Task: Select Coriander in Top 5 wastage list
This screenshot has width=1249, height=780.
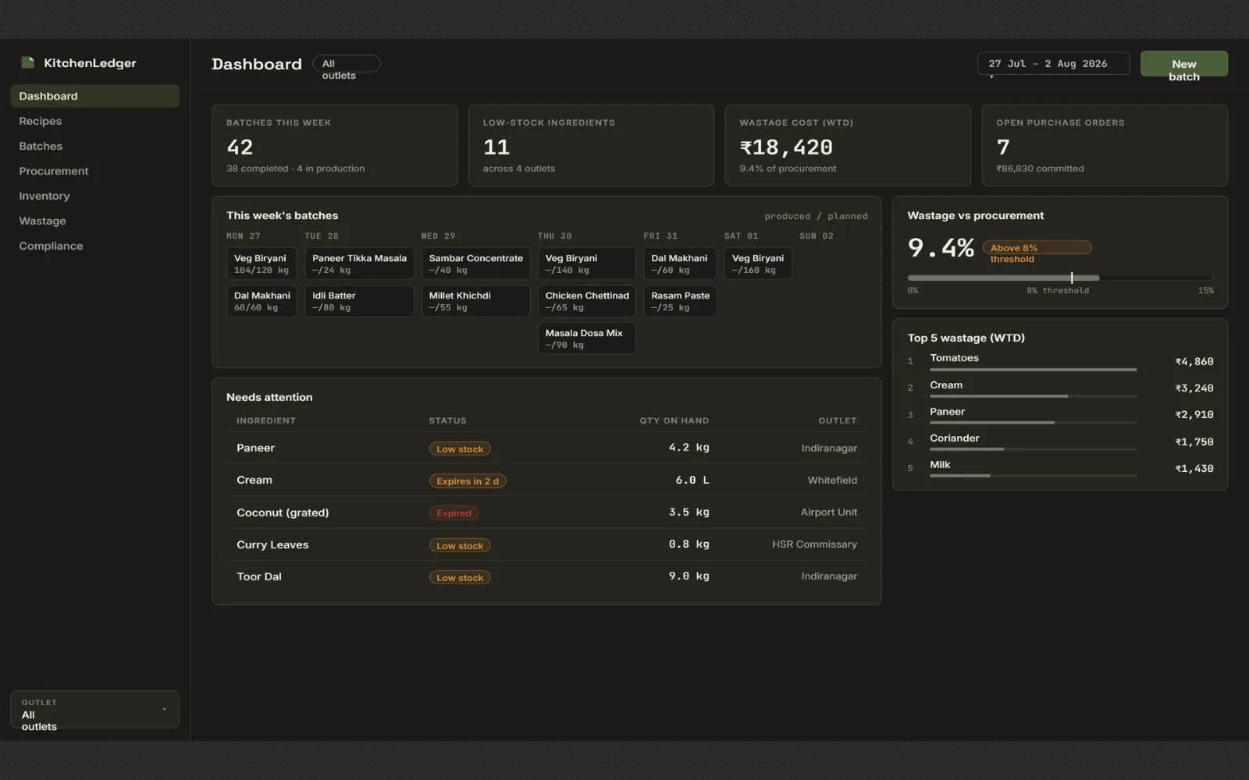Action: 1060,441
